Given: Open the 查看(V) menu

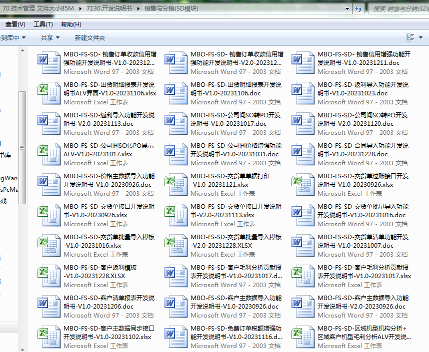Looking at the screenshot, I should point(15,24).
